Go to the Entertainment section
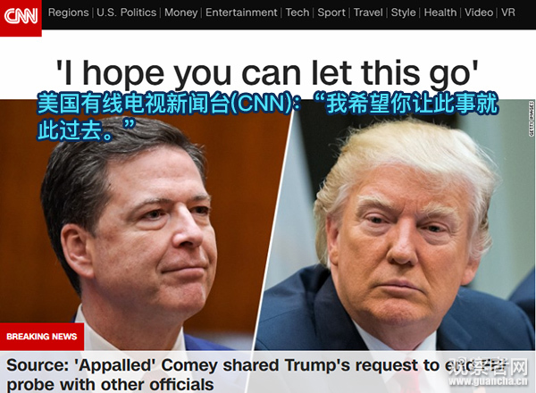This screenshot has width=536, height=393. (241, 13)
